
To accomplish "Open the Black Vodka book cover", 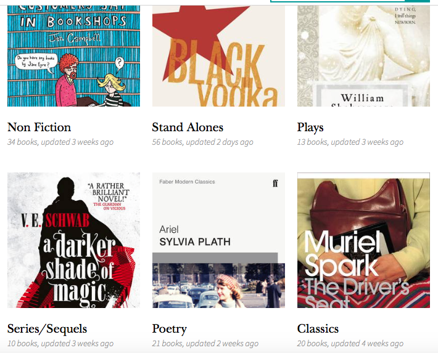I will click(x=218, y=55).
